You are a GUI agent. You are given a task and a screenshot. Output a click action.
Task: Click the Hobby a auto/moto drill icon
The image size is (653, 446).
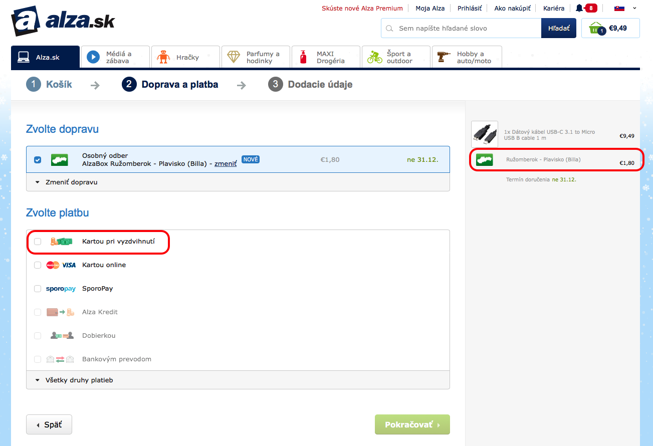coord(444,57)
